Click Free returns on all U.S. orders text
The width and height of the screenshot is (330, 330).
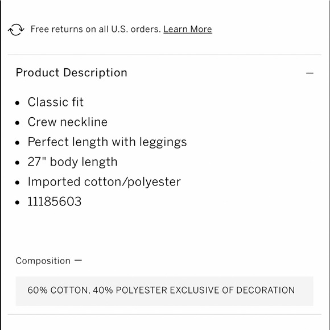pyautogui.click(x=96, y=29)
